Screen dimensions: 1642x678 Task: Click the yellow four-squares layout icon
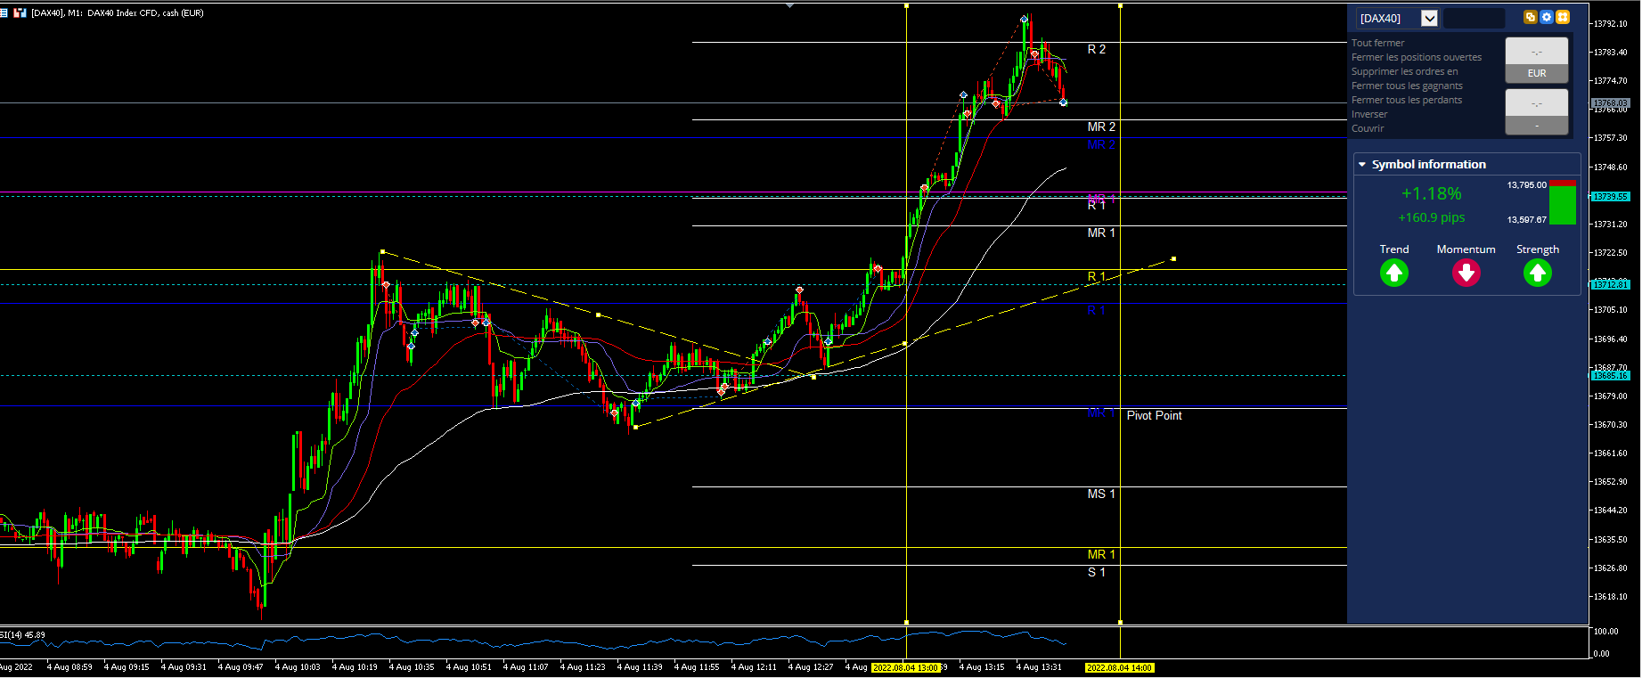[x=1563, y=17]
